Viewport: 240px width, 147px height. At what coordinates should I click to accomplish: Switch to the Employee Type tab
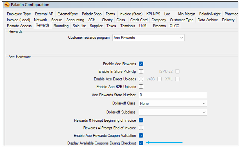coord(19,14)
